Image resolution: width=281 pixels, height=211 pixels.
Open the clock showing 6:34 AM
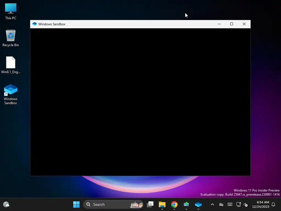tap(261, 204)
